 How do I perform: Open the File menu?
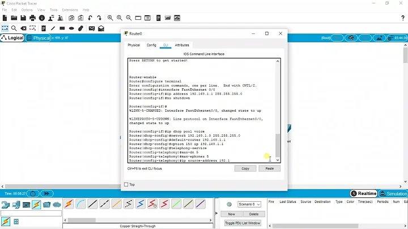tap(5, 10)
